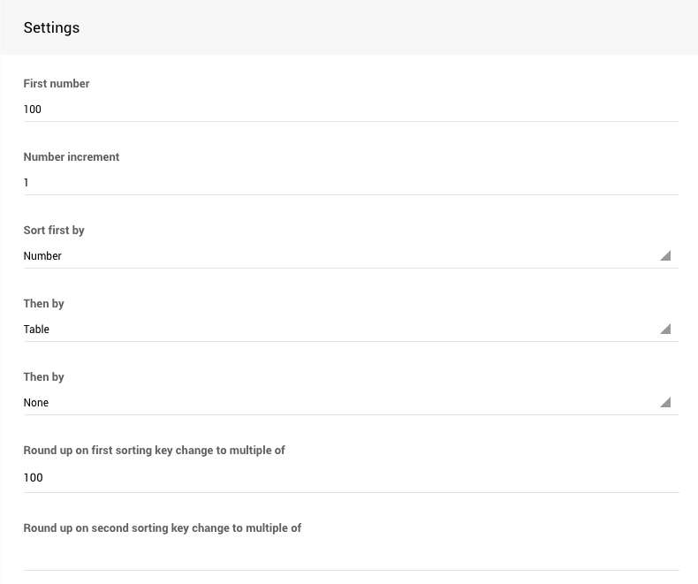Click the "Round up on first sorting key" label
Screen dimensions: 698x584
154,451
